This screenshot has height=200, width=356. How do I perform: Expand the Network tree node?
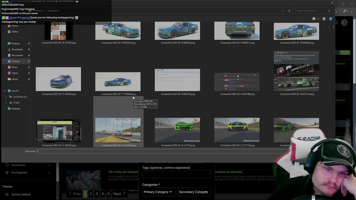[4, 109]
